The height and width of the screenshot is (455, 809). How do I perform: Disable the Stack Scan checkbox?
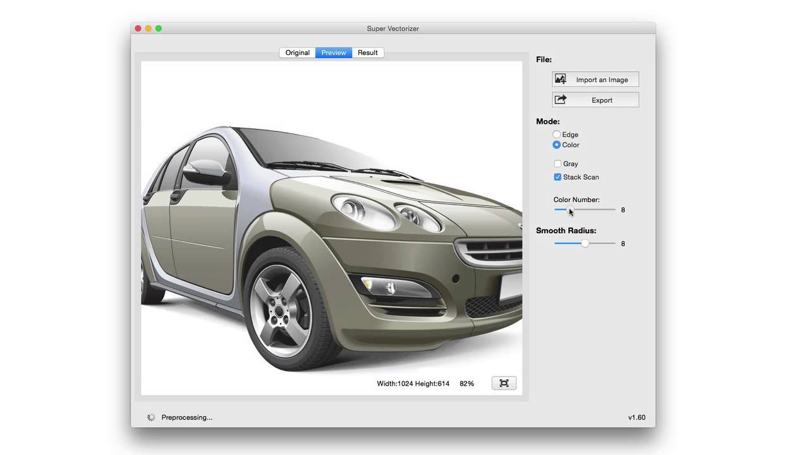pyautogui.click(x=557, y=177)
